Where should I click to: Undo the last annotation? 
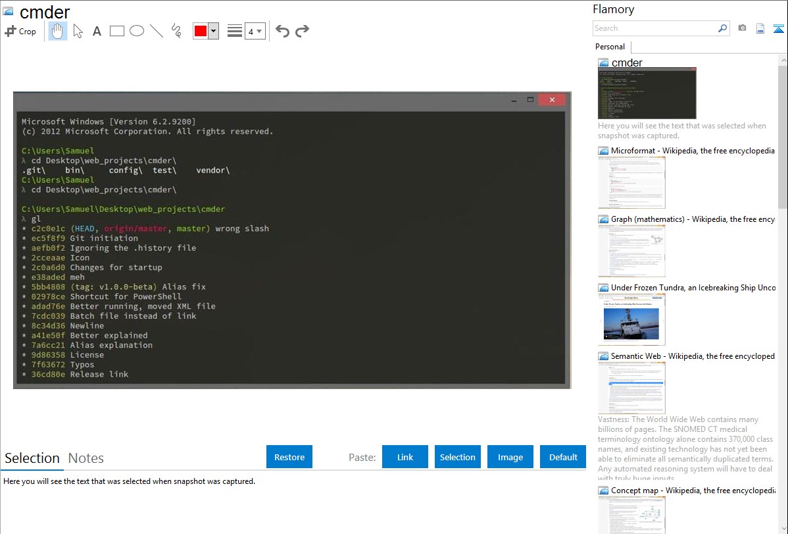click(x=282, y=31)
